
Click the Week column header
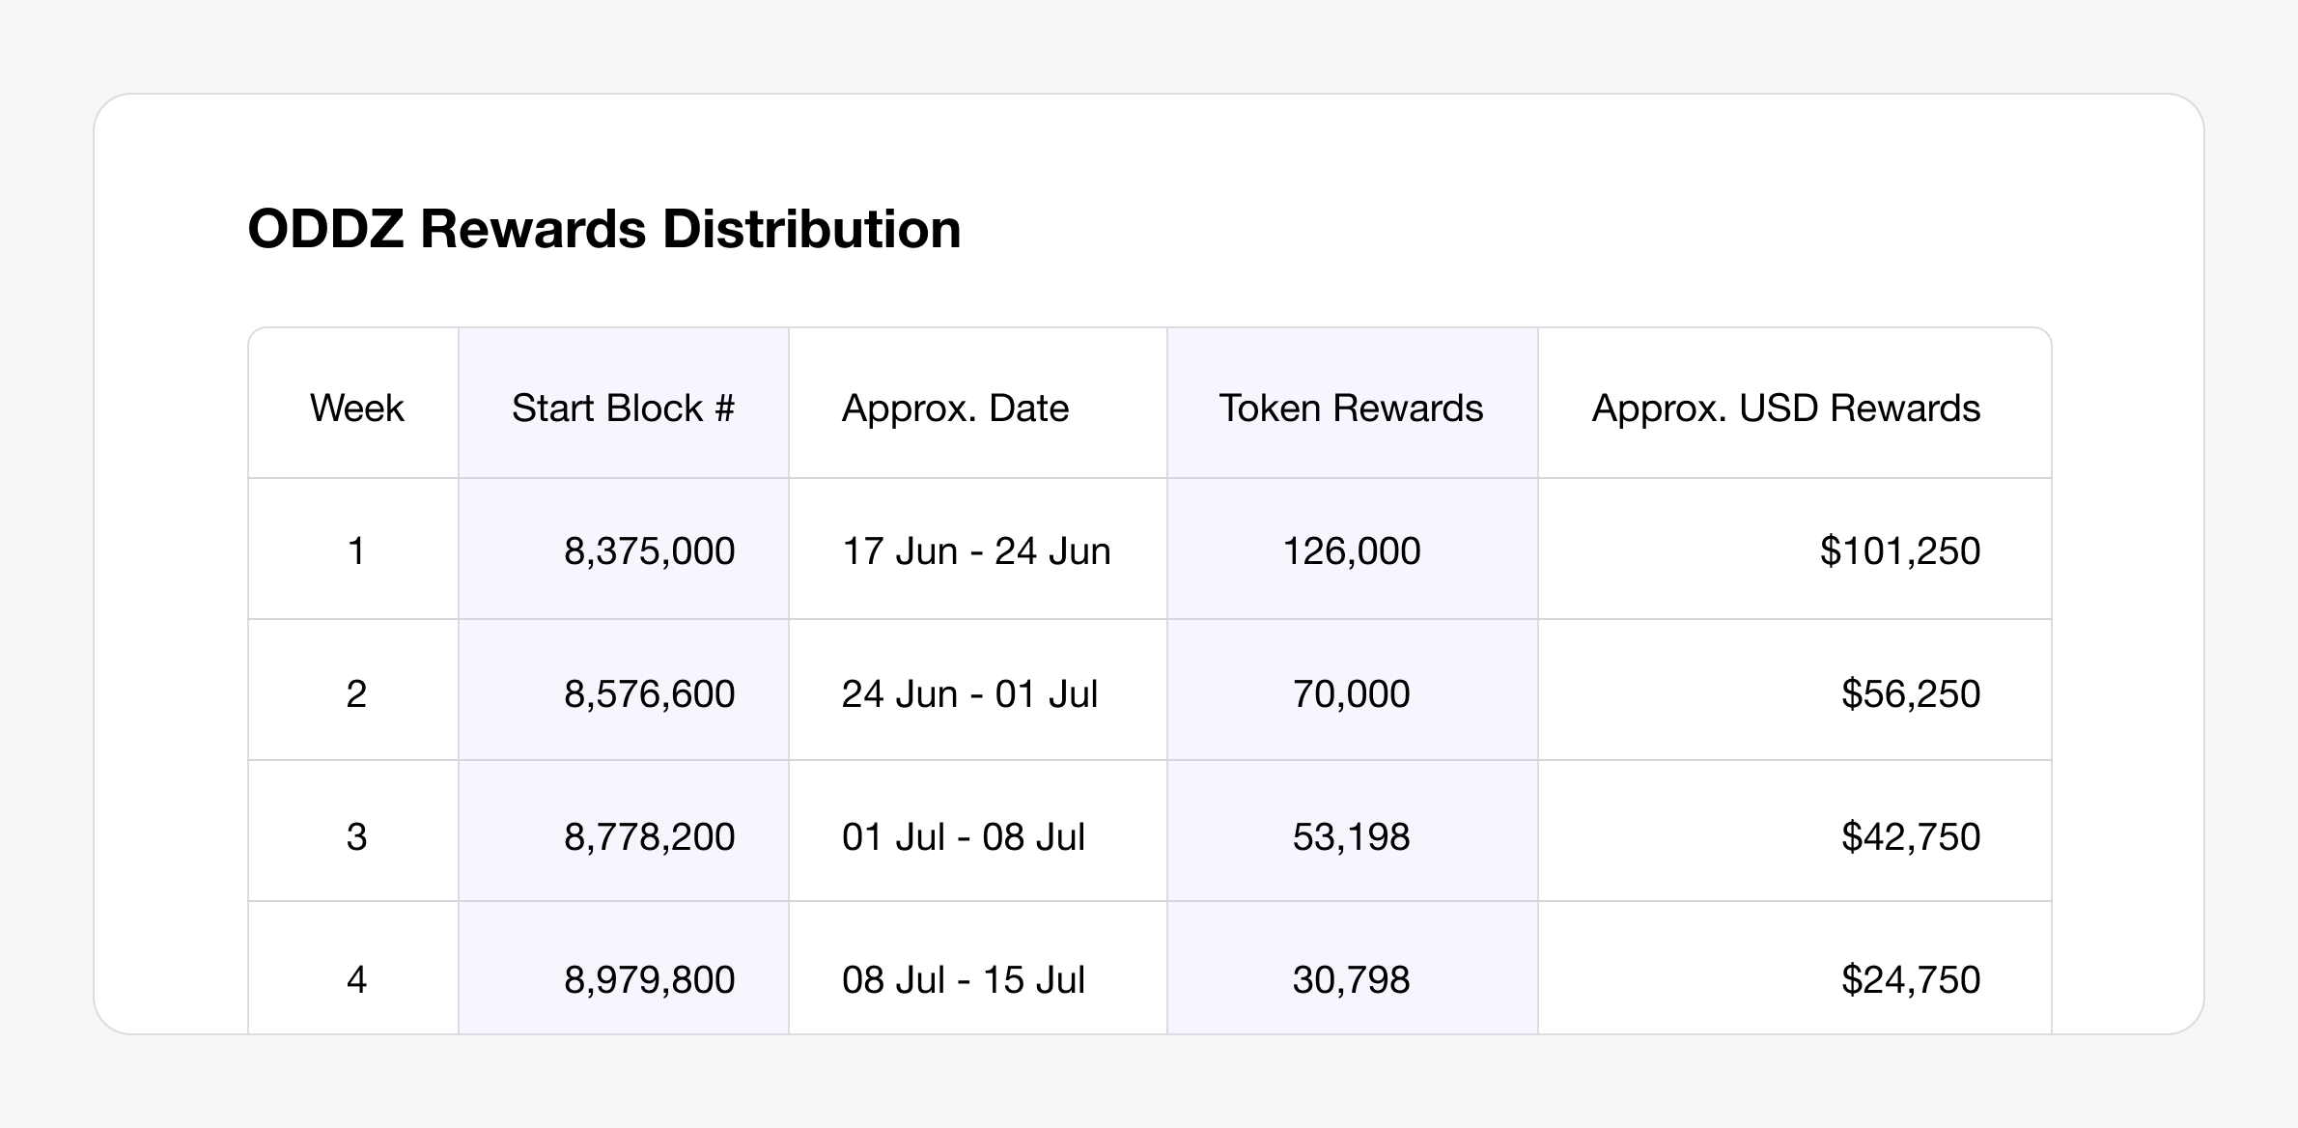pyautogui.click(x=356, y=409)
